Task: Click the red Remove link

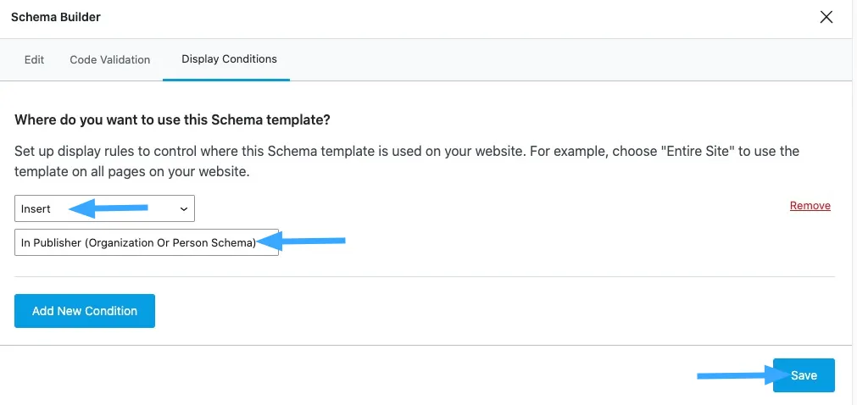Action: tap(810, 206)
